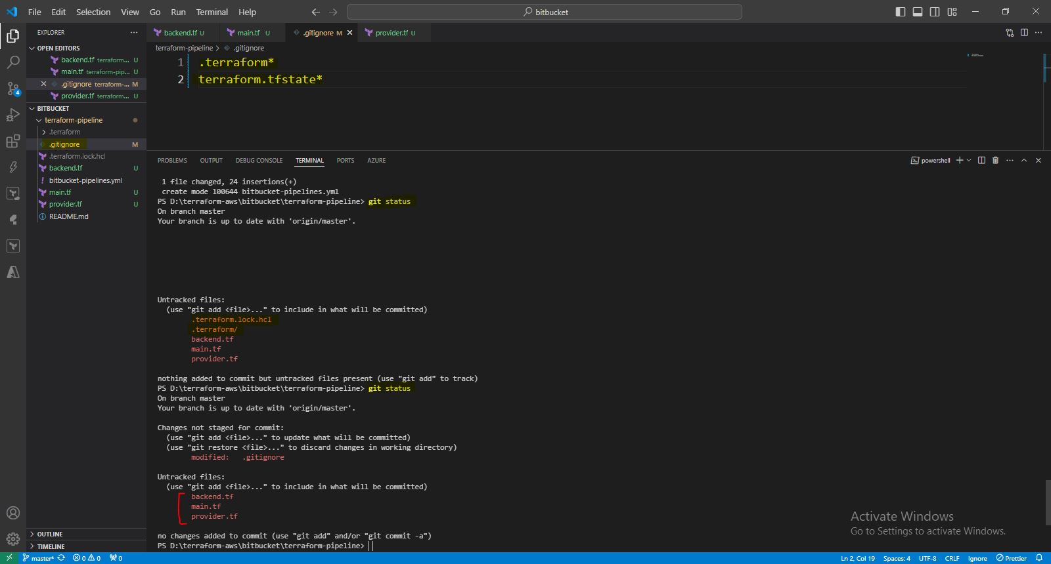This screenshot has width=1051, height=564.
Task: Open the Source Control view icon
Action: 13,89
